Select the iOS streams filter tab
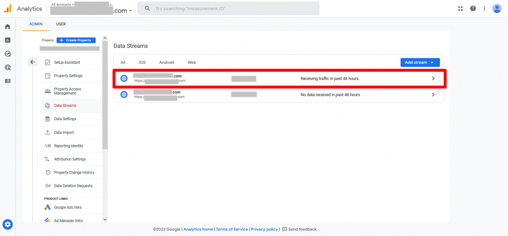The height and width of the screenshot is (236, 508). click(142, 62)
